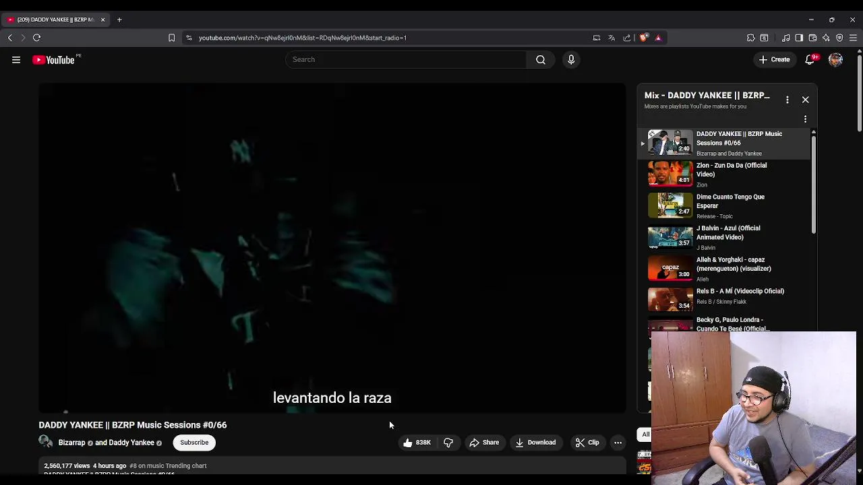
Task: Create a Clip of the video
Action: click(587, 443)
